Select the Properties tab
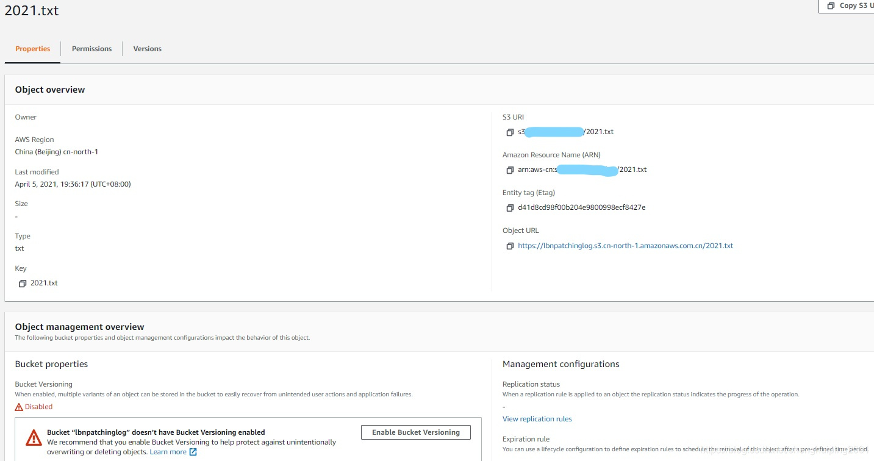 pyautogui.click(x=32, y=48)
